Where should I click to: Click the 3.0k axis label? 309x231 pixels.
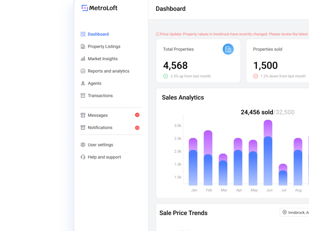pyautogui.click(x=178, y=126)
